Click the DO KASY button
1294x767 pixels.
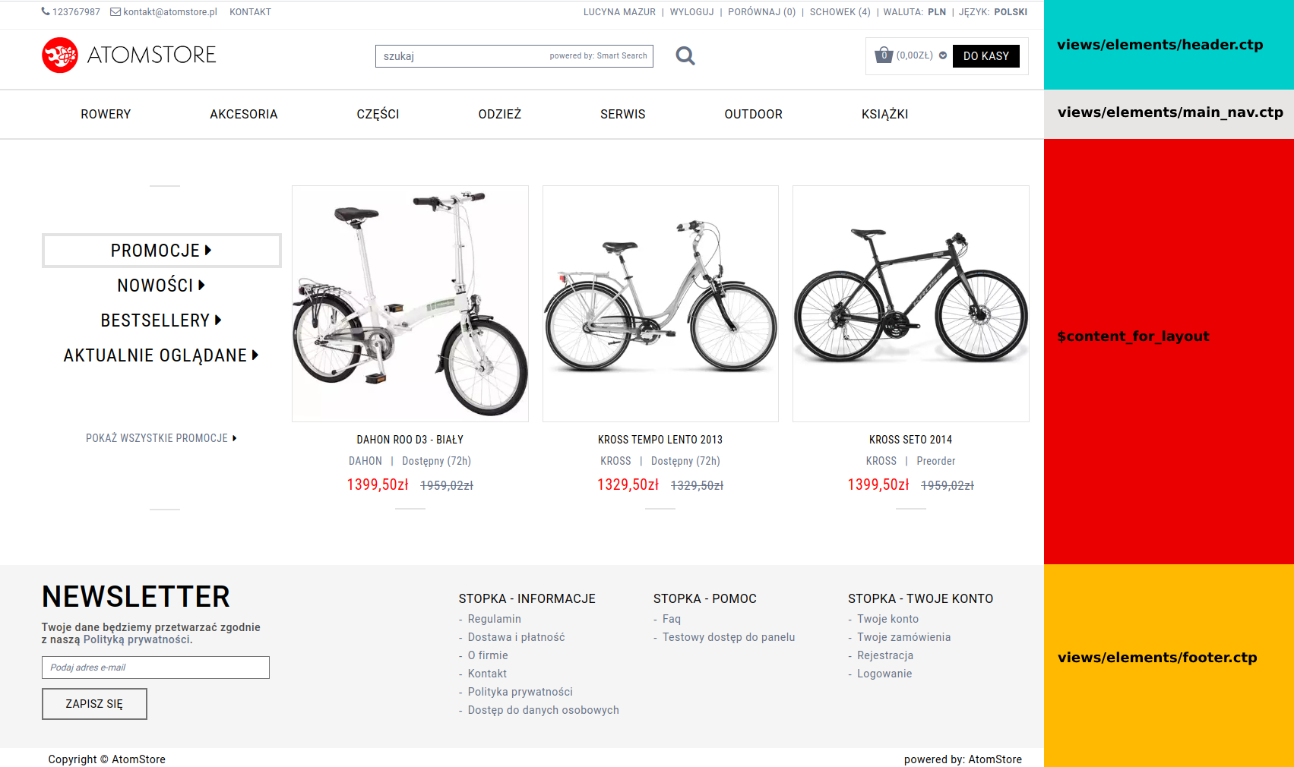click(x=986, y=56)
